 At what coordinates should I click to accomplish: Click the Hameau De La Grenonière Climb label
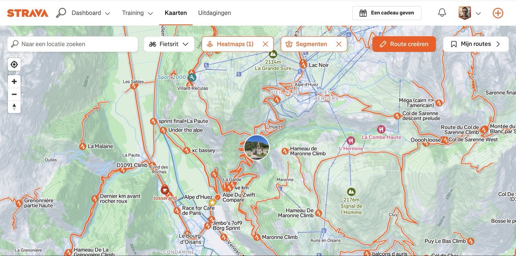94,252
